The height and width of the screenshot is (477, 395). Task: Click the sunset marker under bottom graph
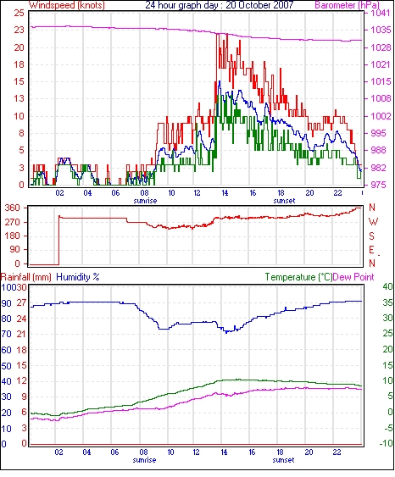(283, 460)
